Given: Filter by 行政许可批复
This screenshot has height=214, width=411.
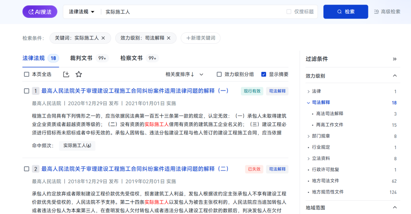Looking at the screenshot, I should pos(325,170).
